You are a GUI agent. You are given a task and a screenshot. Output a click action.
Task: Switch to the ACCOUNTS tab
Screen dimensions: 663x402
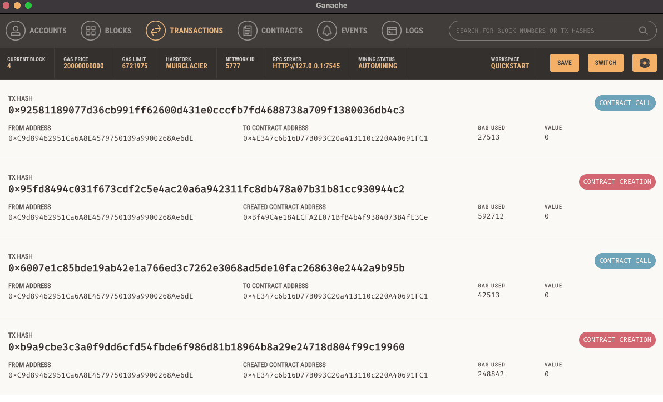(47, 31)
